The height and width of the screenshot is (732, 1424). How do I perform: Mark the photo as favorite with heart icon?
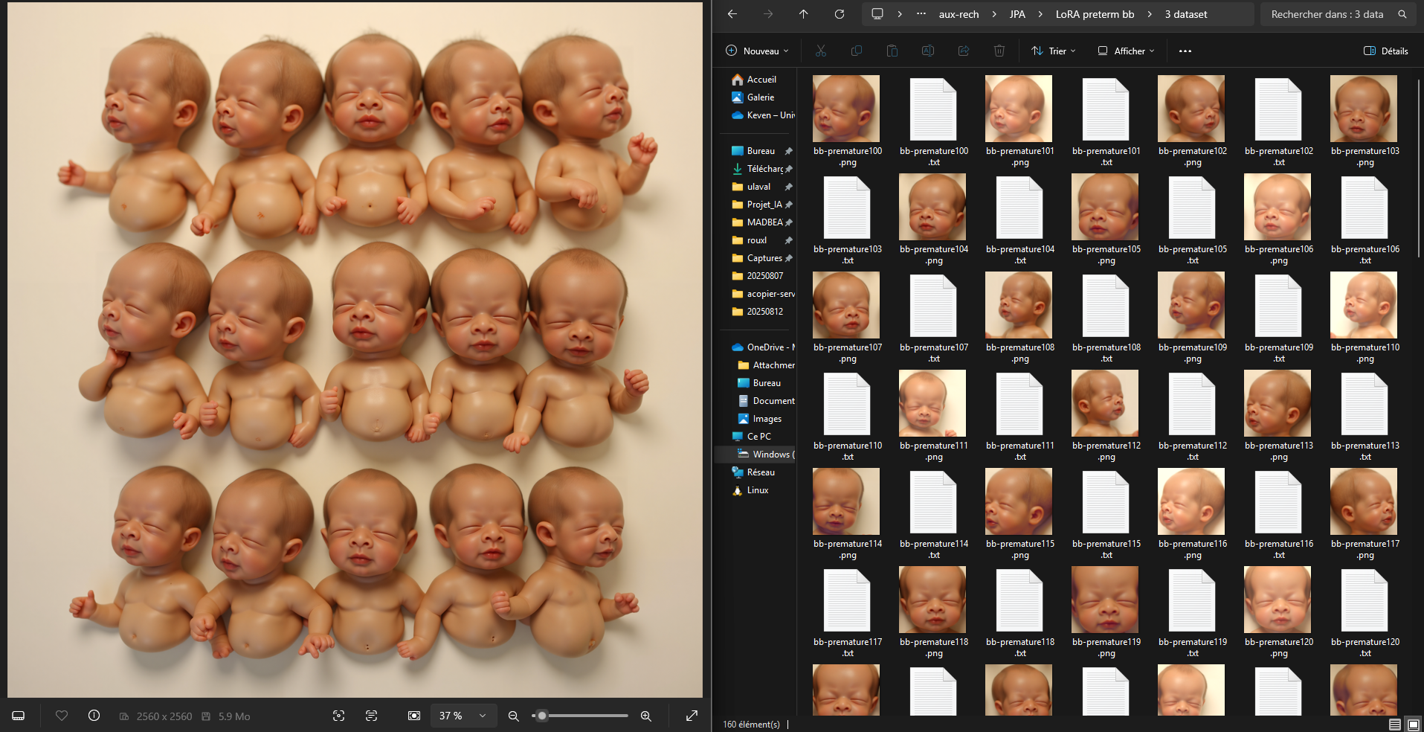(x=62, y=716)
